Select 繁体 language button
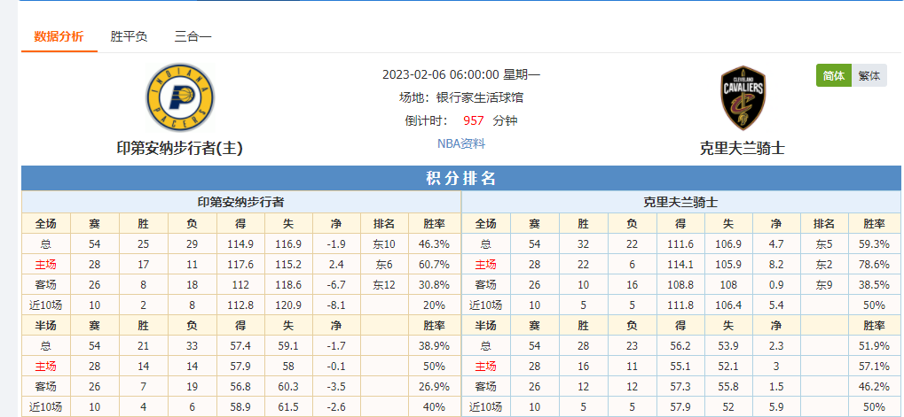904x417 pixels. point(869,75)
